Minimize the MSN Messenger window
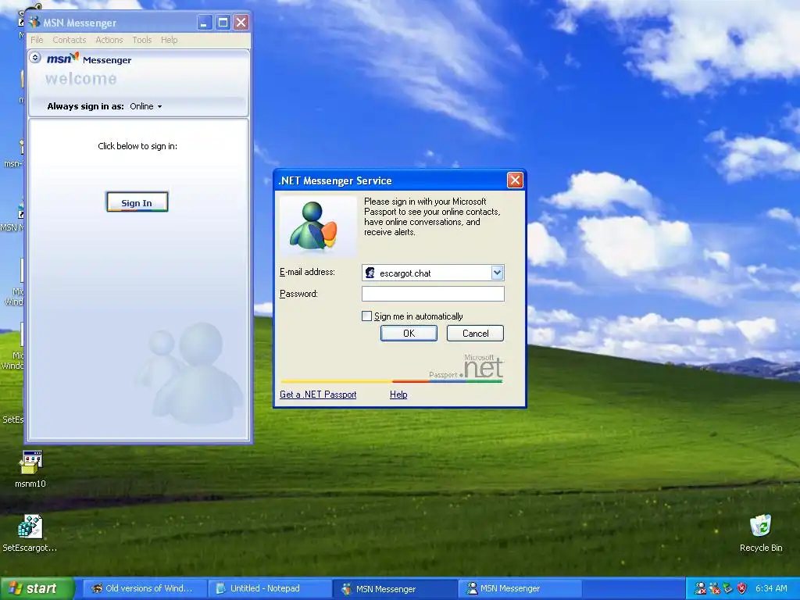This screenshot has width=800, height=600. pos(205,22)
